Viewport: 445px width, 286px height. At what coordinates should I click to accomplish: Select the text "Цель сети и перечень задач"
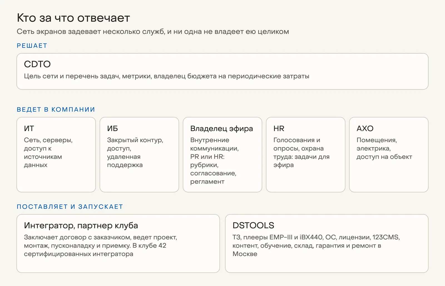point(72,76)
